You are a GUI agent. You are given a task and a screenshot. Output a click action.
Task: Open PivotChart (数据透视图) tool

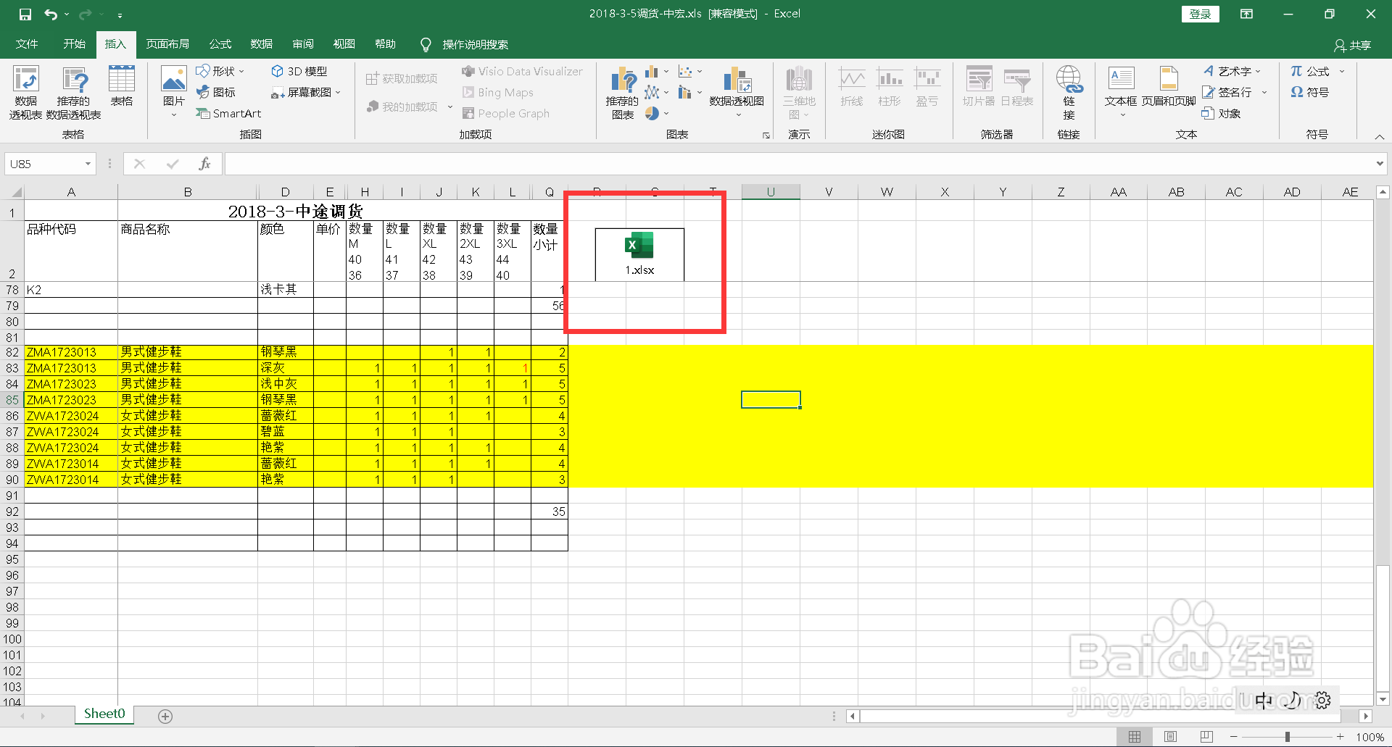tap(737, 91)
